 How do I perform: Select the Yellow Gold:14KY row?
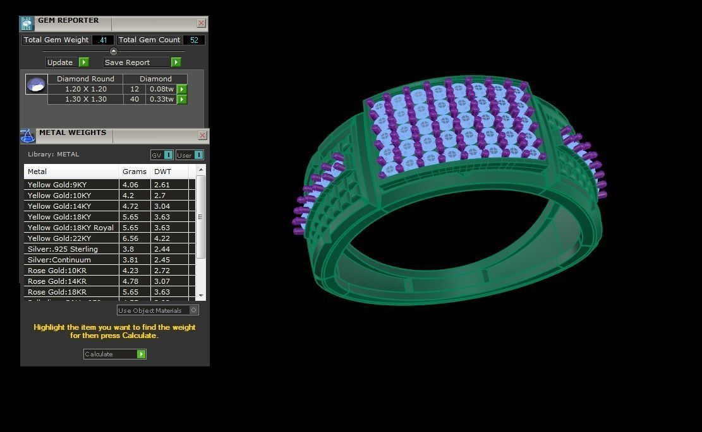[x=110, y=206]
